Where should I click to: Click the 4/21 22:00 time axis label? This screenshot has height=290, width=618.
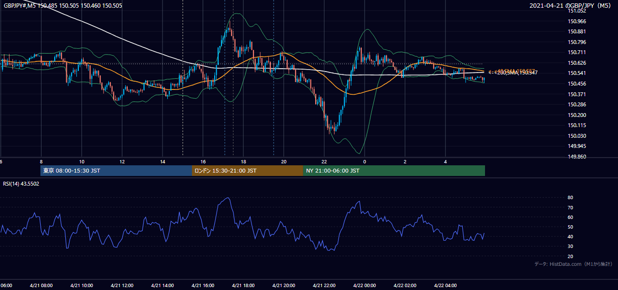[x=324, y=286]
